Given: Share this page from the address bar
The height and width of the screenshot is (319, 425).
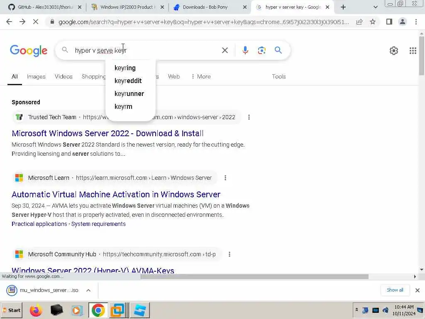Looking at the screenshot, I should click(x=359, y=22).
